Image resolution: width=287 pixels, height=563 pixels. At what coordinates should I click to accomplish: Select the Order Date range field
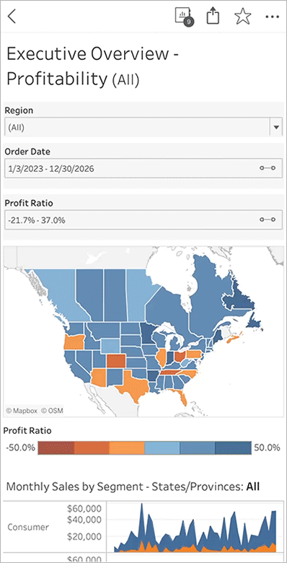click(x=143, y=168)
